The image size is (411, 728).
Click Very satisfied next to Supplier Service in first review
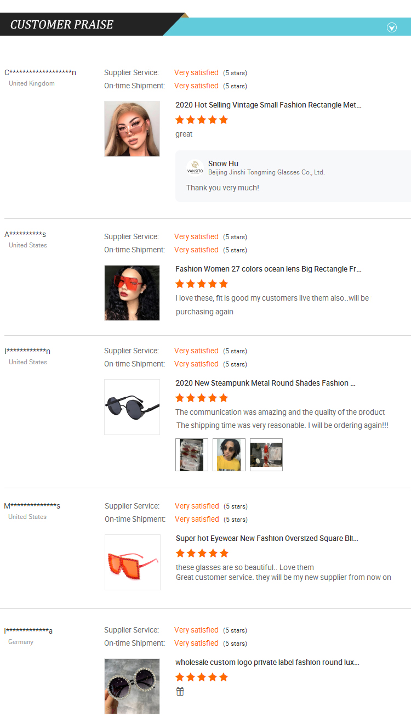196,72
